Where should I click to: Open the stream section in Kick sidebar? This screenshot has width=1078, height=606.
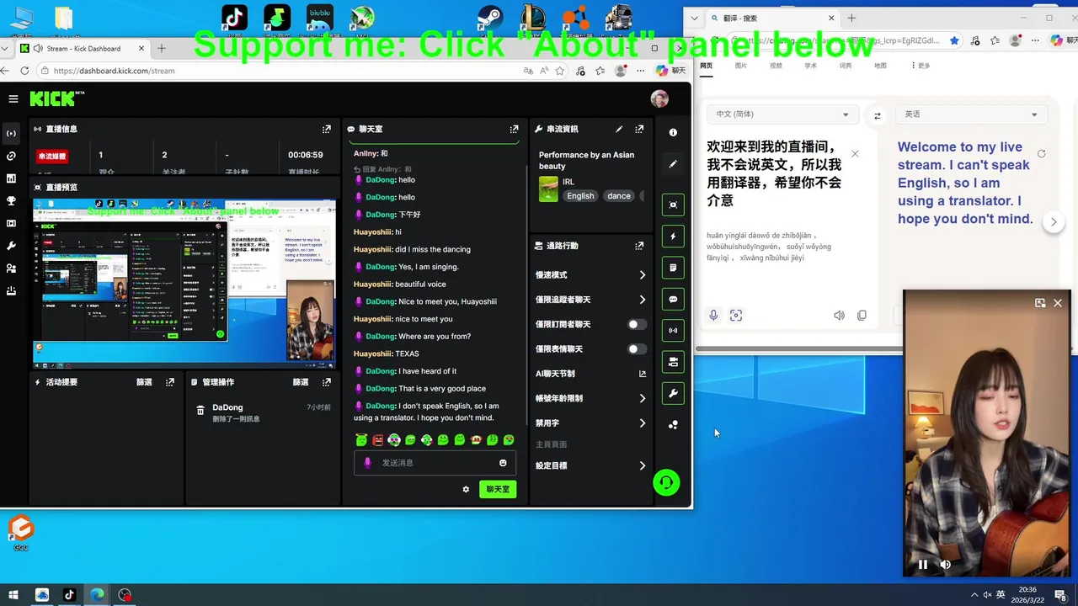(x=11, y=133)
